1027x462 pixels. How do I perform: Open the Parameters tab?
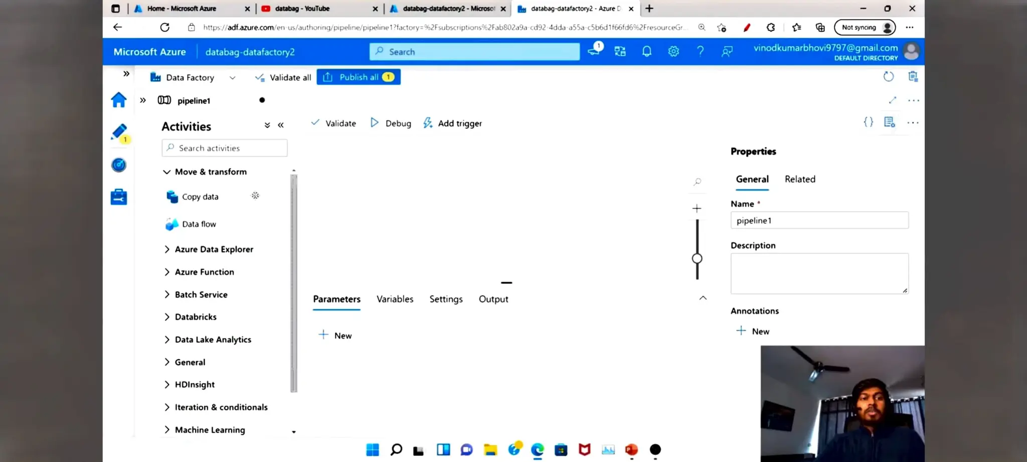point(337,299)
